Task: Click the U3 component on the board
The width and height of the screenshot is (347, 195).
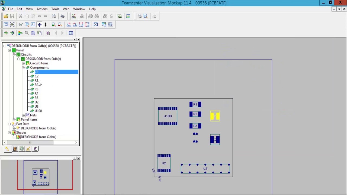Action: click(x=205, y=168)
